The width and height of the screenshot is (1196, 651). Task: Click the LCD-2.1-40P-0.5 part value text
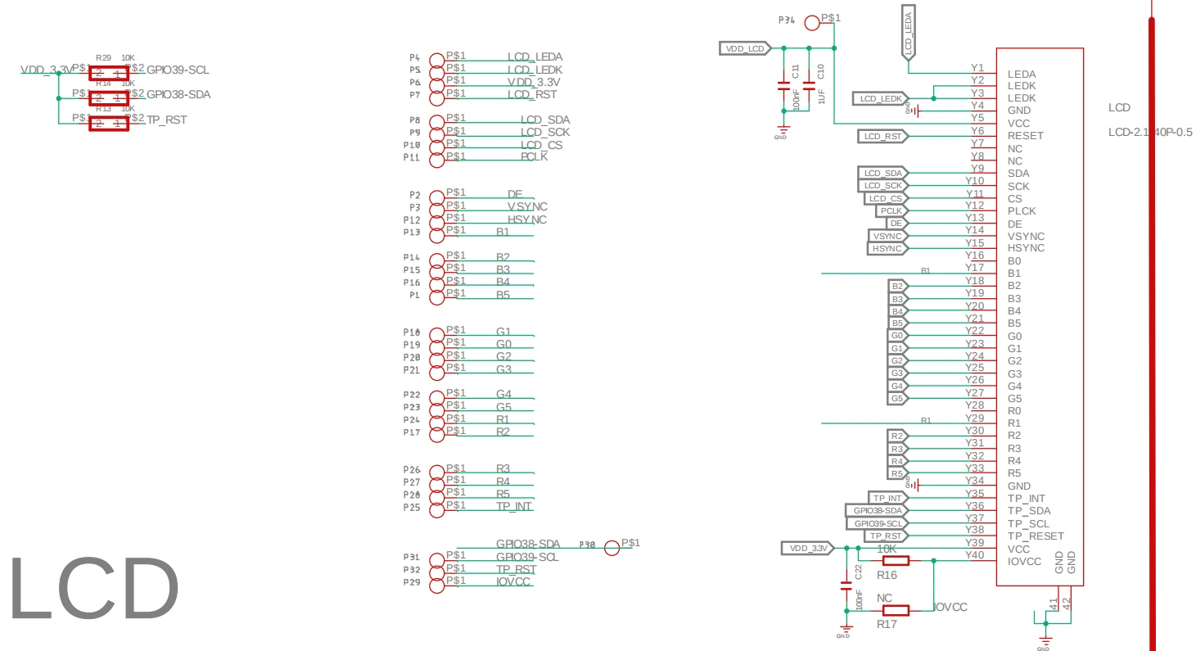(x=1150, y=132)
